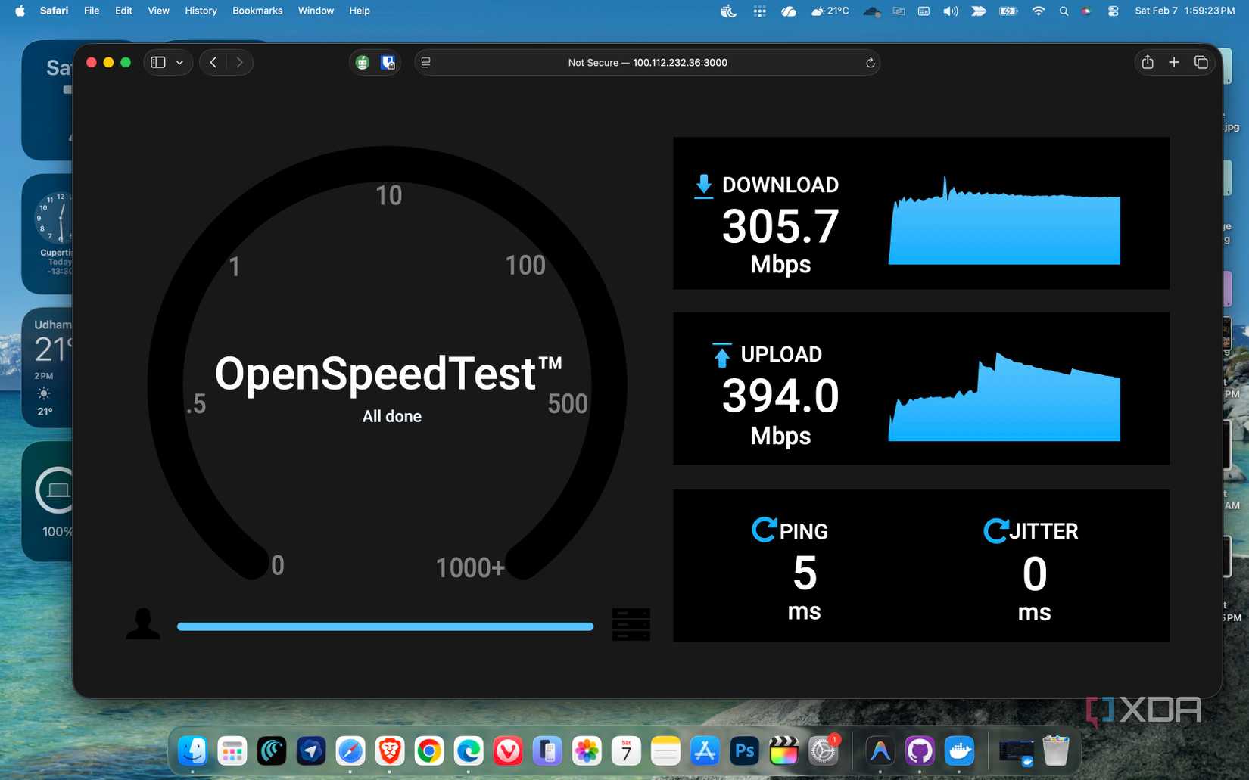Go back to the previous page

[213, 63]
